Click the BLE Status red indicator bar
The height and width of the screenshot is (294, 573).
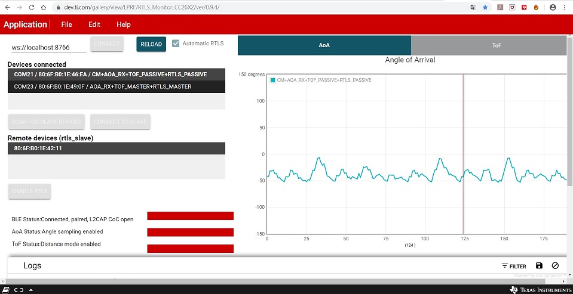190,216
